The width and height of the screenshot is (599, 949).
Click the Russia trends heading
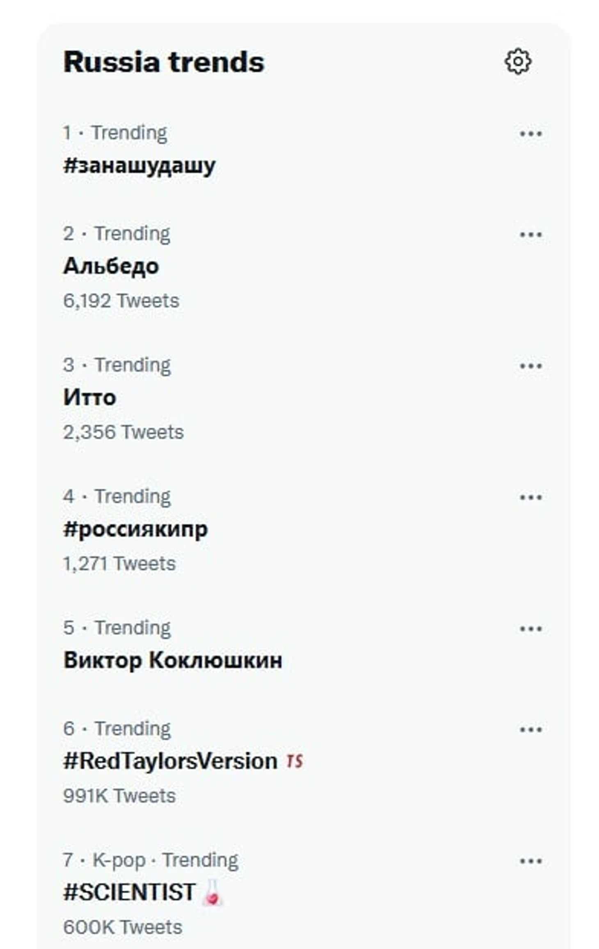tap(164, 62)
